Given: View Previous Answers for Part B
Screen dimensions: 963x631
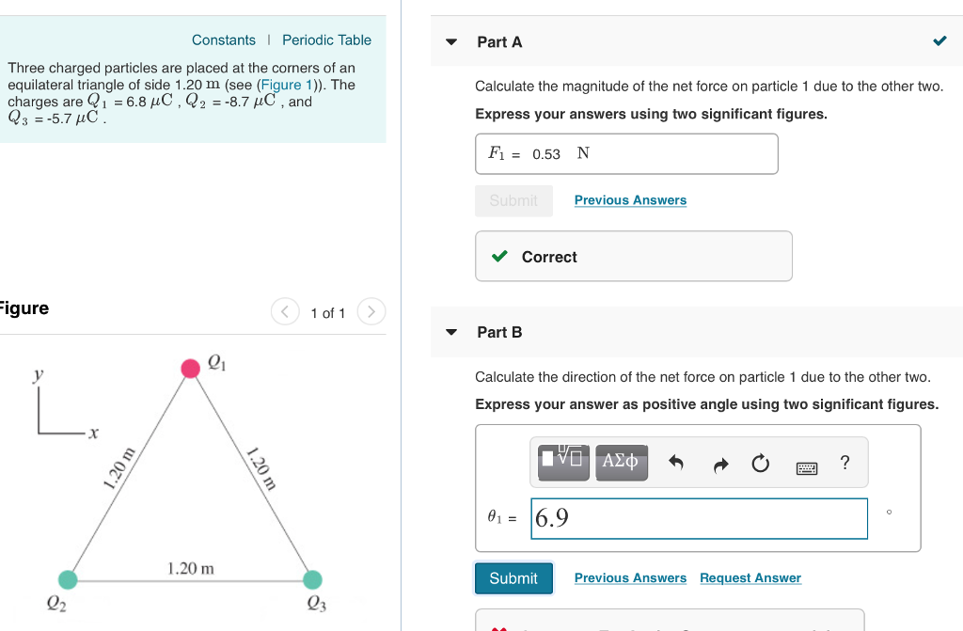Looking at the screenshot, I should 630,577.
